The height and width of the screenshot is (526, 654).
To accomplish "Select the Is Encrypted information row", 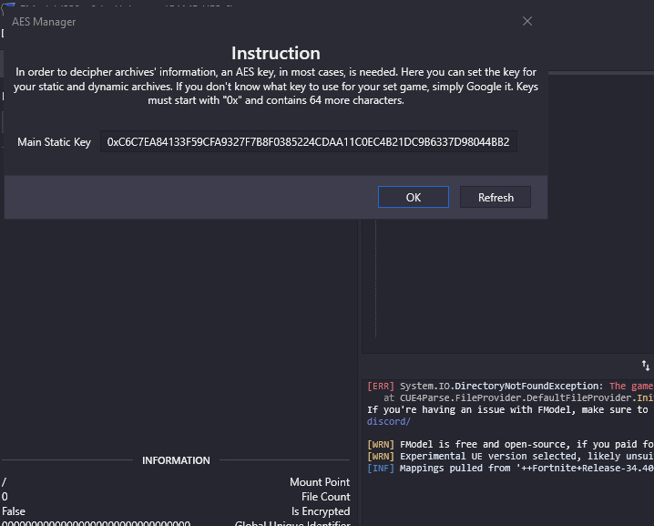I will (176, 511).
